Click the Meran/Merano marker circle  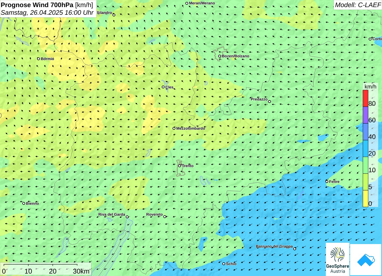pyautogui.click(x=187, y=3)
